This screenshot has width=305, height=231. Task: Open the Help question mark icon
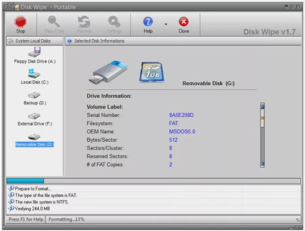(x=148, y=22)
